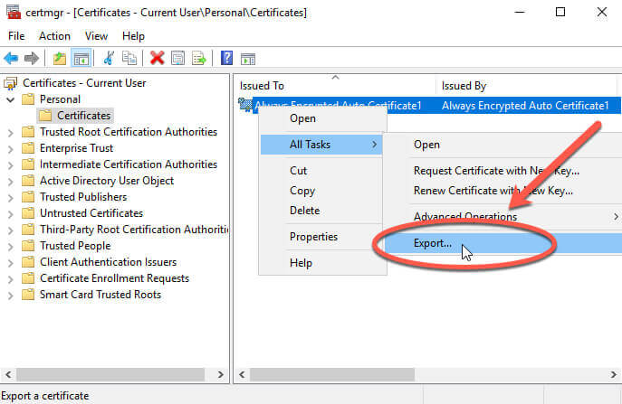Expand the Enterprise Trust node

[11, 148]
